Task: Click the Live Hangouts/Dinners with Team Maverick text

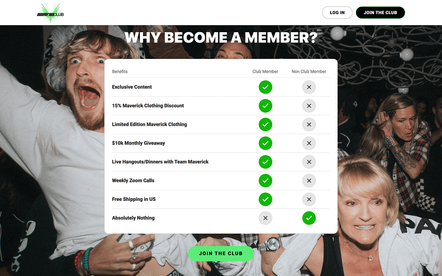Action: tap(160, 162)
